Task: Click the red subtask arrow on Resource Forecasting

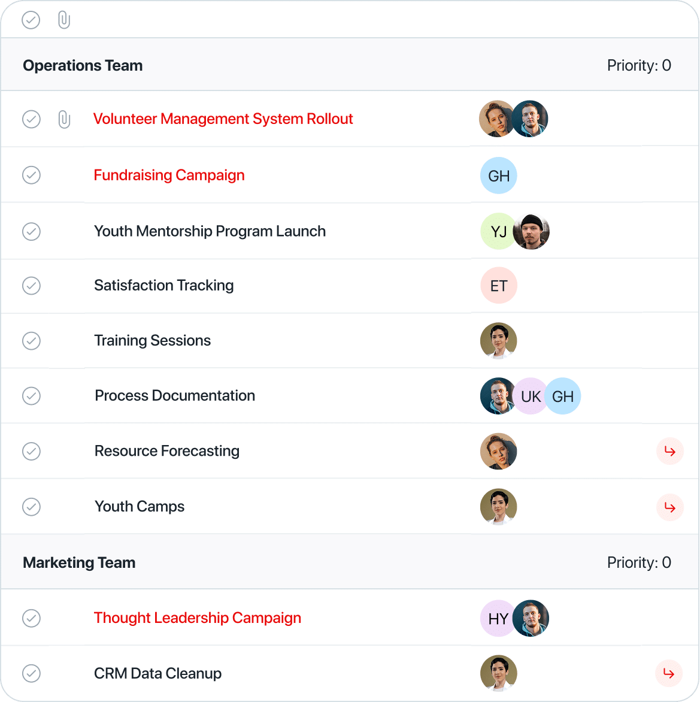Action: click(669, 451)
